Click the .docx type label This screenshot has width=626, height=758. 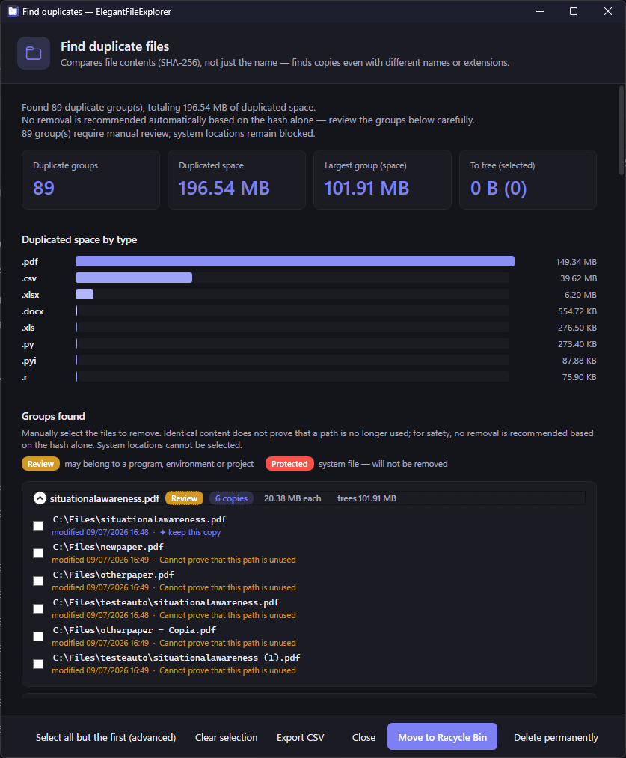pos(33,311)
